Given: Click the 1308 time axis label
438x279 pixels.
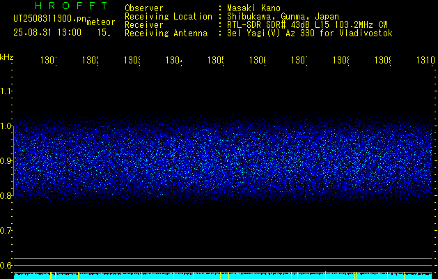Looking at the screenshot, I should pyautogui.click(x=341, y=60).
